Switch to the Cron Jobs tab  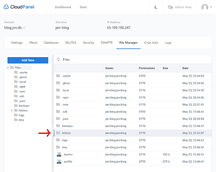(151, 43)
